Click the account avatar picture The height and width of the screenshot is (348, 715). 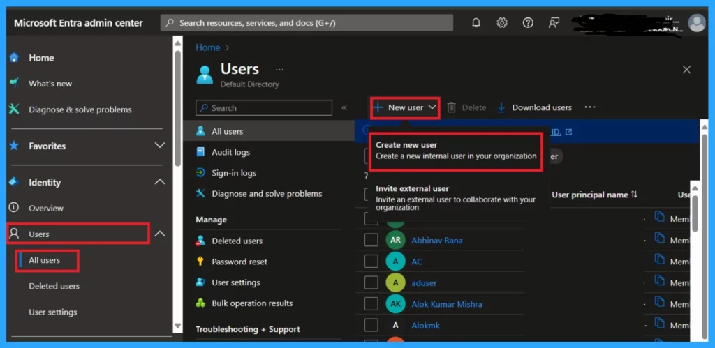pyautogui.click(x=696, y=23)
